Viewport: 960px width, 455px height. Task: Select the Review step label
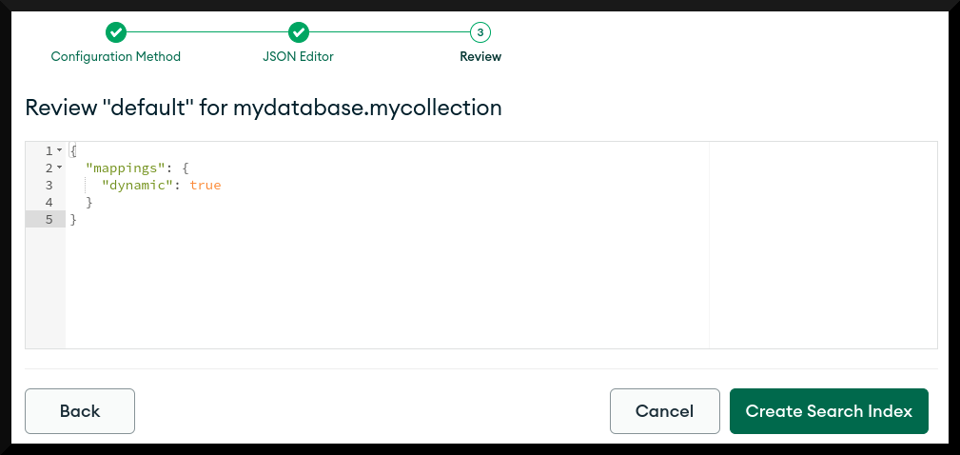tap(480, 56)
